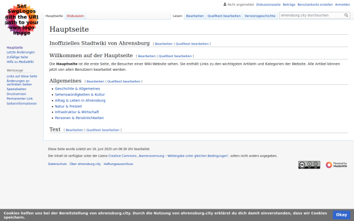Accept cookies with the Okay button
This screenshot has height=221, width=354.
point(342,215)
